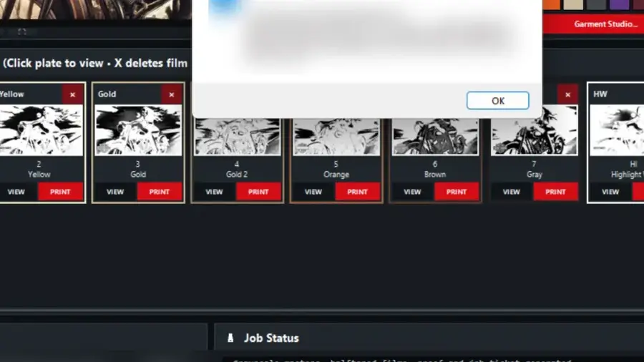The width and height of the screenshot is (644, 362).
Task: Confirm the dialog with OK
Action: click(497, 101)
